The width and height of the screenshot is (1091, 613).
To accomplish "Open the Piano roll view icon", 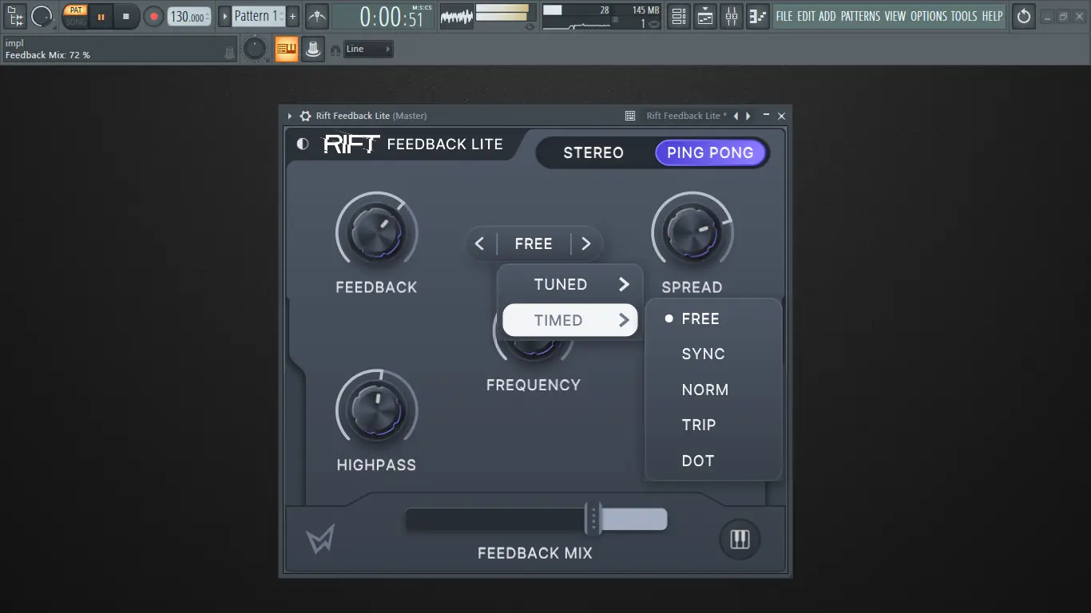I will (758, 16).
